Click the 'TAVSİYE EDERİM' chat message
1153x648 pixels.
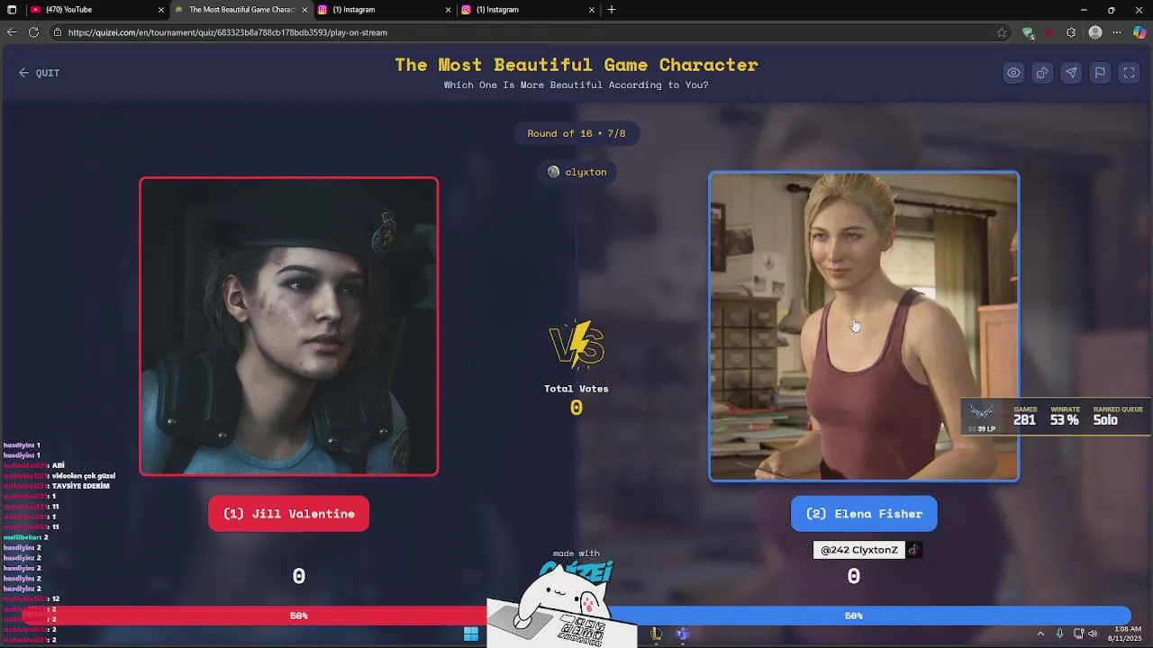[81, 486]
